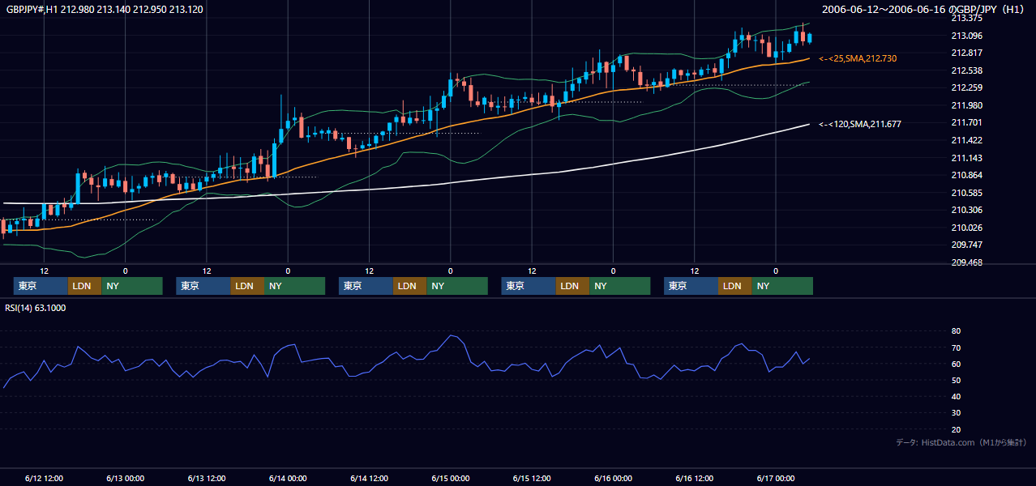The image size is (1036, 486).
Task: Click price axis label 210.026
Action: click(966, 228)
